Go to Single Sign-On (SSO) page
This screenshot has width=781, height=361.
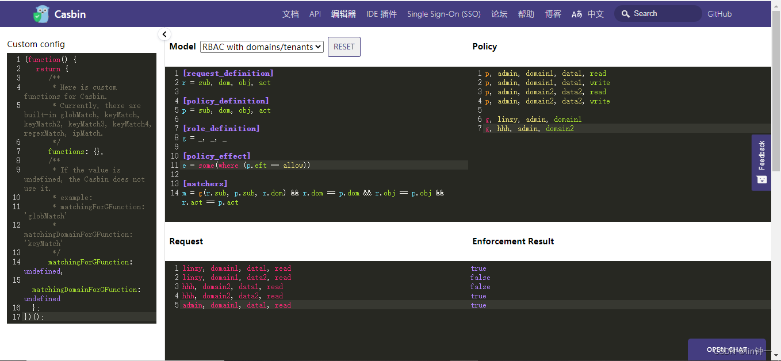(443, 13)
